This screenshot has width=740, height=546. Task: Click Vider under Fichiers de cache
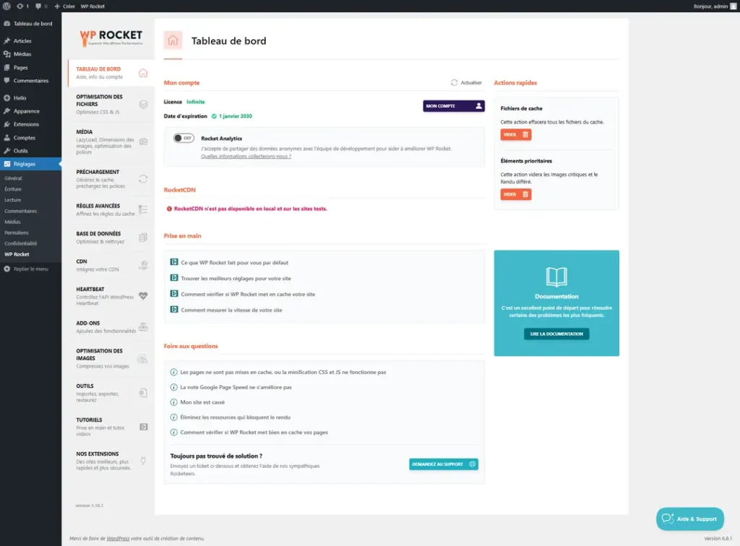[x=516, y=134]
